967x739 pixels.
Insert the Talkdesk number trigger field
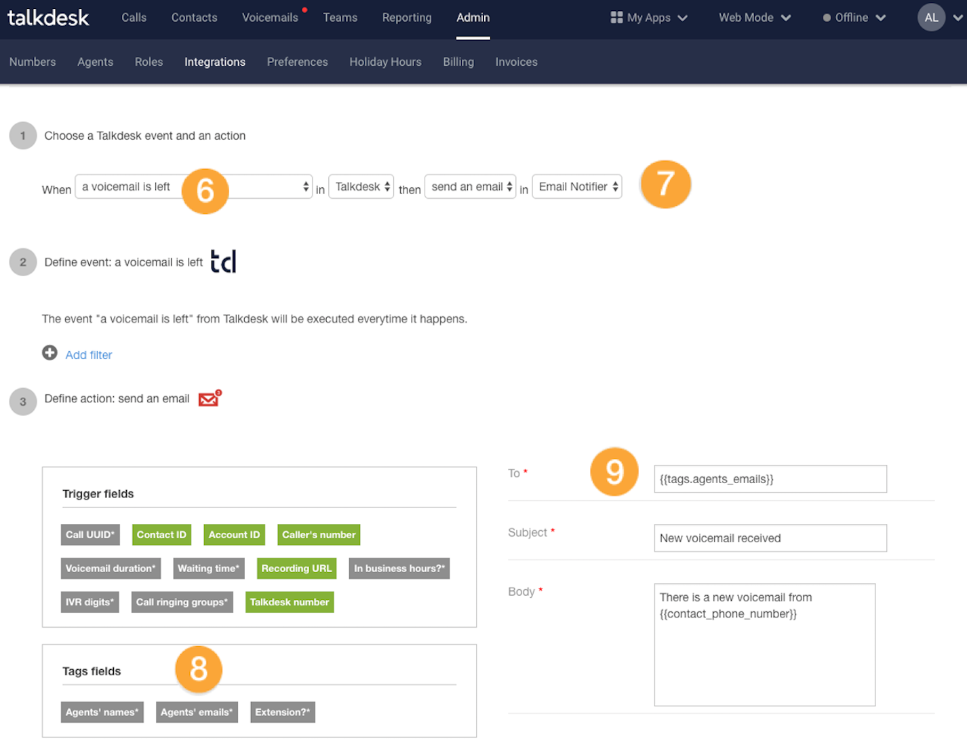pos(290,602)
